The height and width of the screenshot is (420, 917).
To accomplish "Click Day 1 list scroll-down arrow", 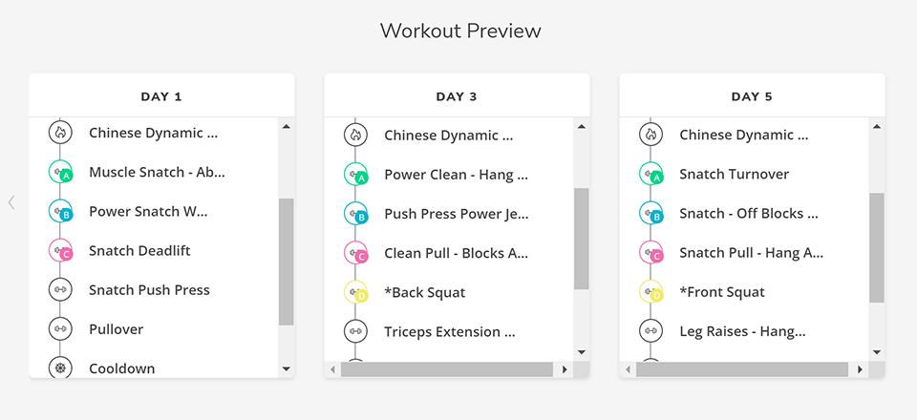I will click(286, 368).
